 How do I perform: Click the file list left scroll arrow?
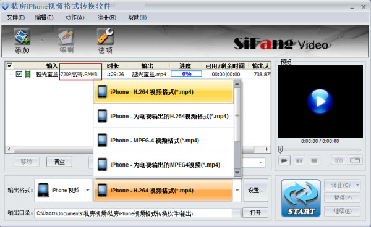(9, 149)
